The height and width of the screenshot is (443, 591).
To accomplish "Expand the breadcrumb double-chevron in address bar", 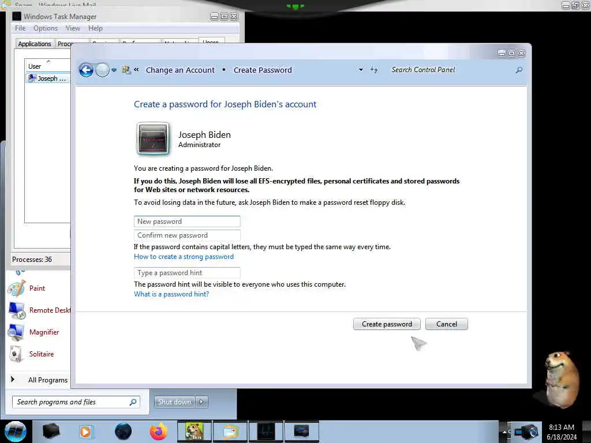I will 136,70.
